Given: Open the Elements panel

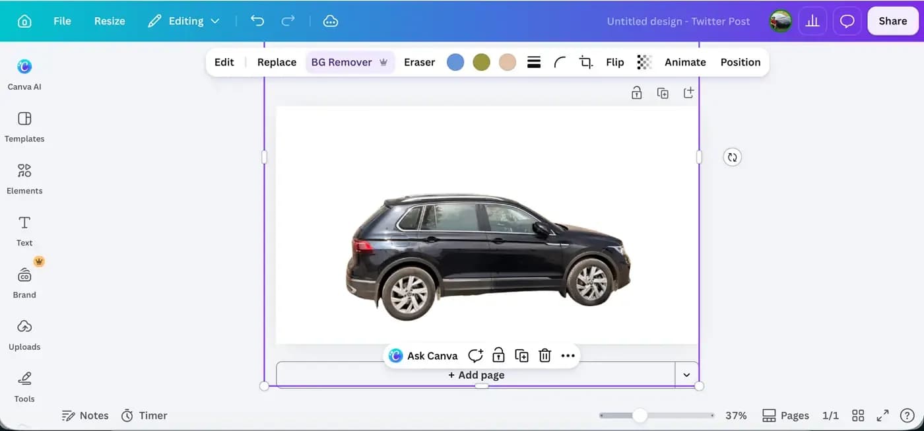Looking at the screenshot, I should [24, 179].
